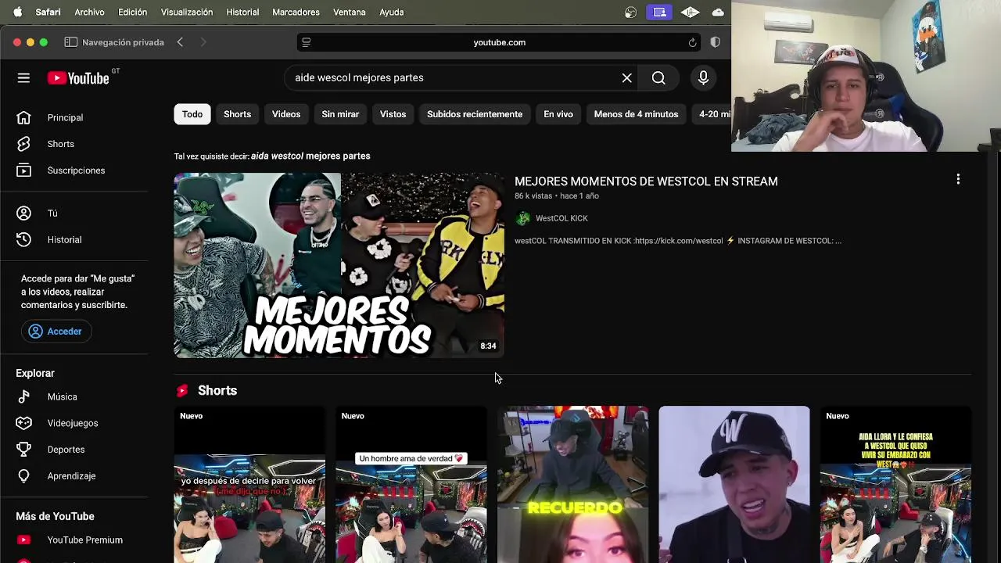Open the YouTube hamburger guide menu
The image size is (1001, 563).
tap(23, 77)
